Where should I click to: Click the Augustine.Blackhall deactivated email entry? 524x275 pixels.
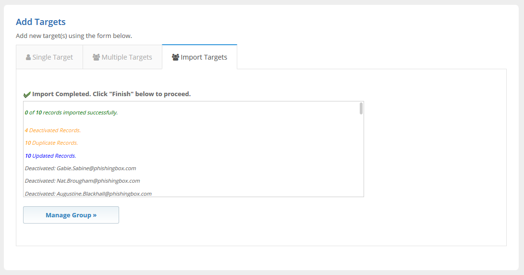[x=88, y=193]
